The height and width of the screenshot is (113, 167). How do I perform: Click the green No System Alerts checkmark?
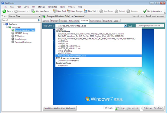click(x=145, y=11)
